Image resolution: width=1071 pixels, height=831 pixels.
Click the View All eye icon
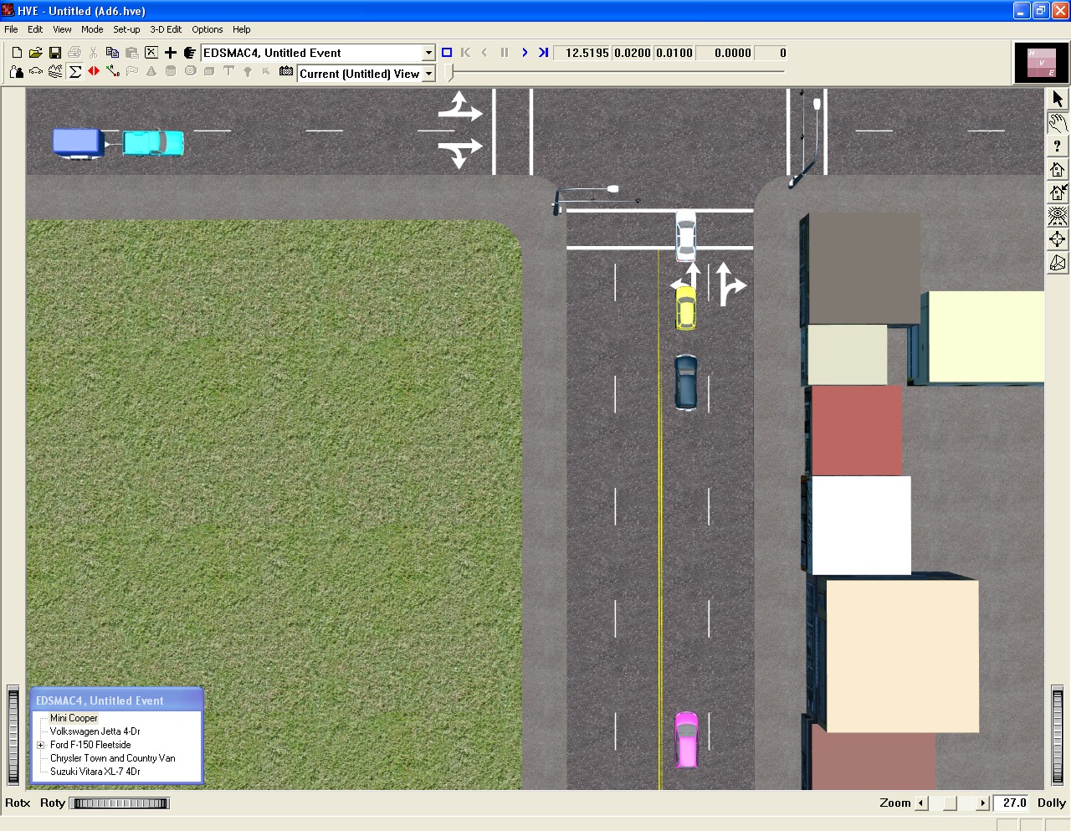click(1058, 216)
